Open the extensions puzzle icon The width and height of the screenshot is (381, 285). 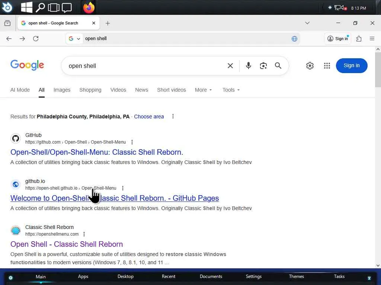tap(359, 39)
